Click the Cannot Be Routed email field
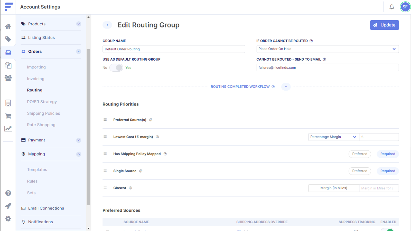Screen dimensions: 411x231 [327, 68]
